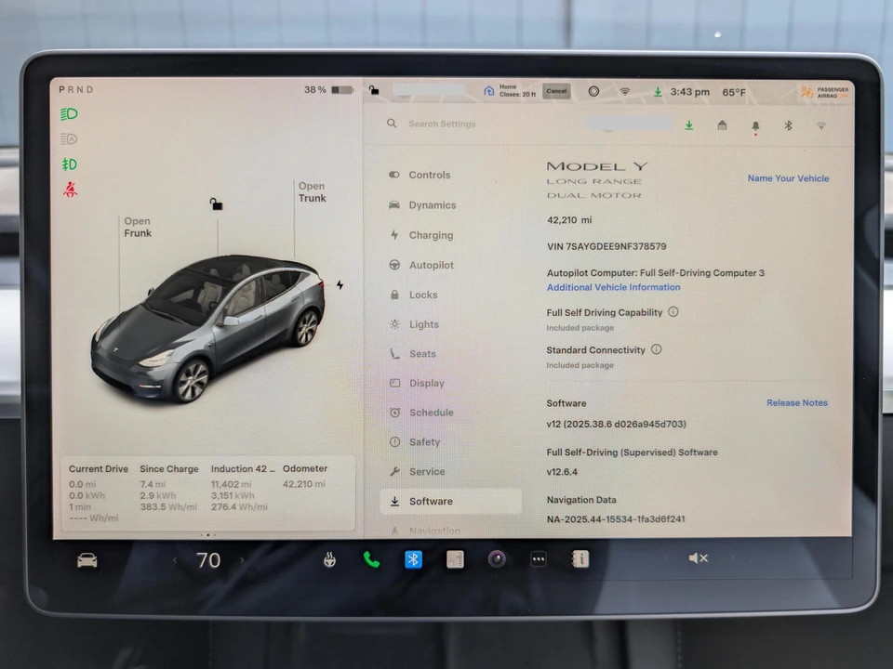Tap the heated seat icon in bottom bar

329,560
